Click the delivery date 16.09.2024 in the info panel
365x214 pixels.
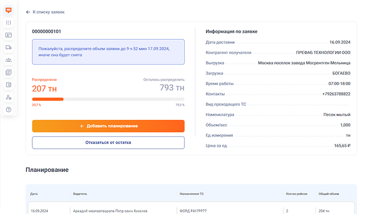coord(340,42)
